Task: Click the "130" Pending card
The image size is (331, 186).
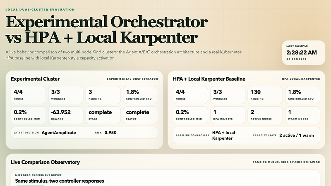Action: tap(265, 95)
